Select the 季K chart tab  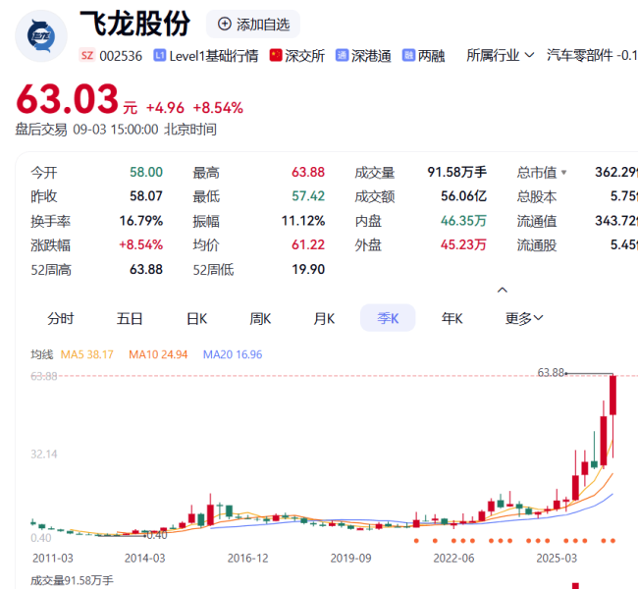[x=388, y=318]
